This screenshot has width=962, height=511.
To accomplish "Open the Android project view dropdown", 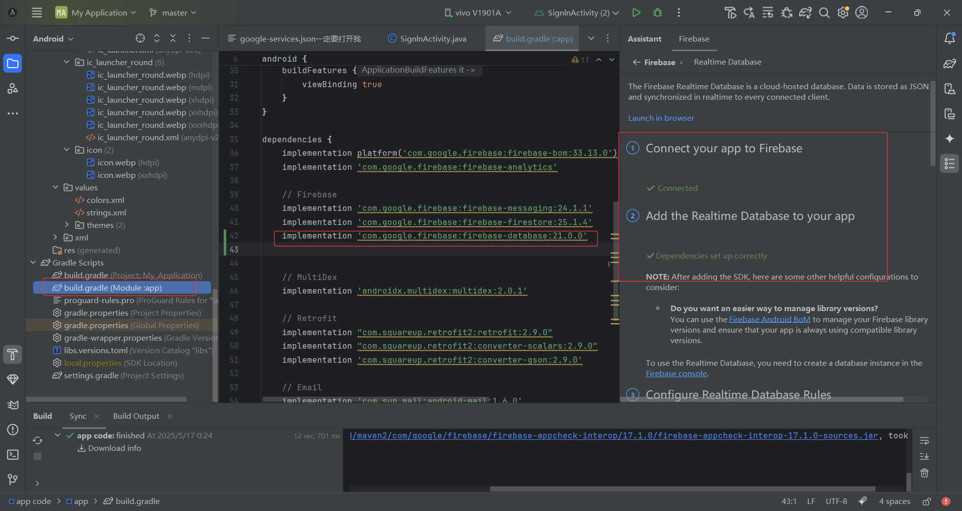I will pos(53,39).
